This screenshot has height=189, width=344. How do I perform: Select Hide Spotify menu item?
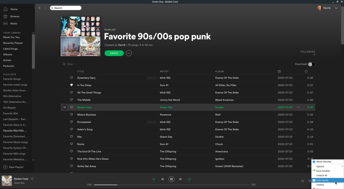[328, 180]
